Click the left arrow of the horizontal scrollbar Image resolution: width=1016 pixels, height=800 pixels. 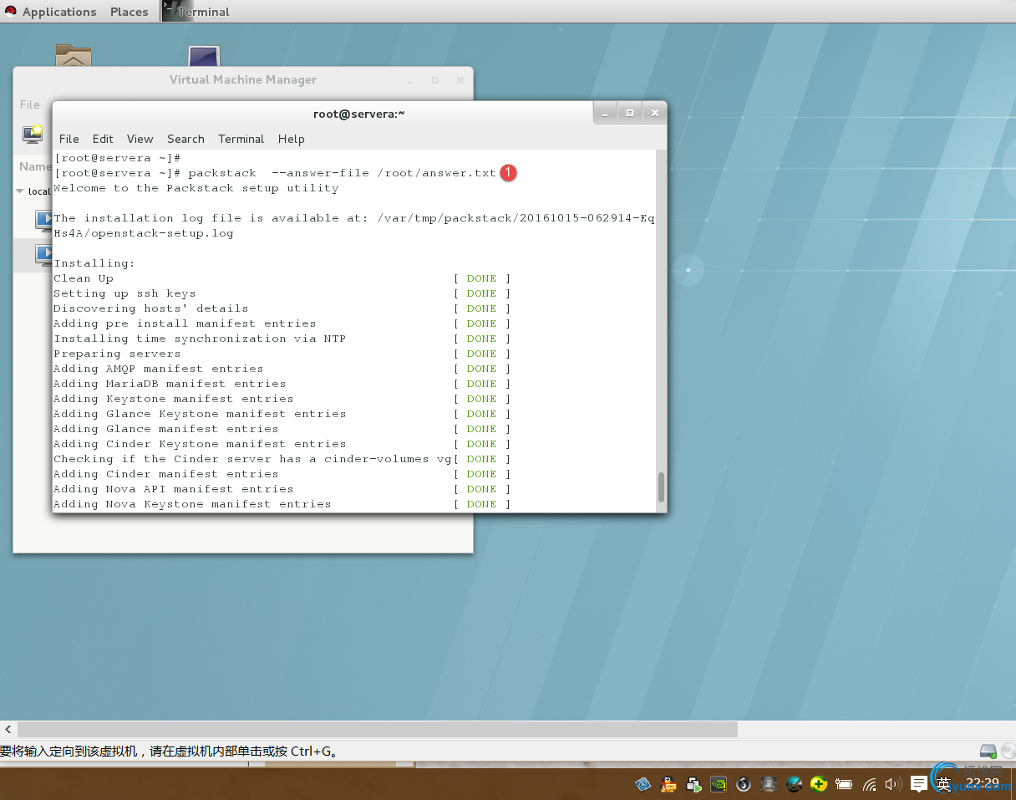point(8,729)
